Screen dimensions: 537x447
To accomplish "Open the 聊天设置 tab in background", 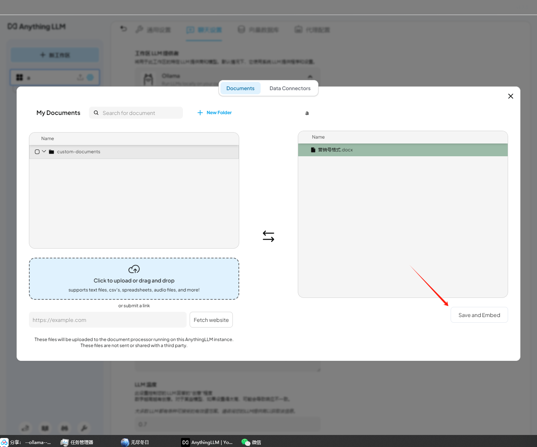I will coord(204,30).
